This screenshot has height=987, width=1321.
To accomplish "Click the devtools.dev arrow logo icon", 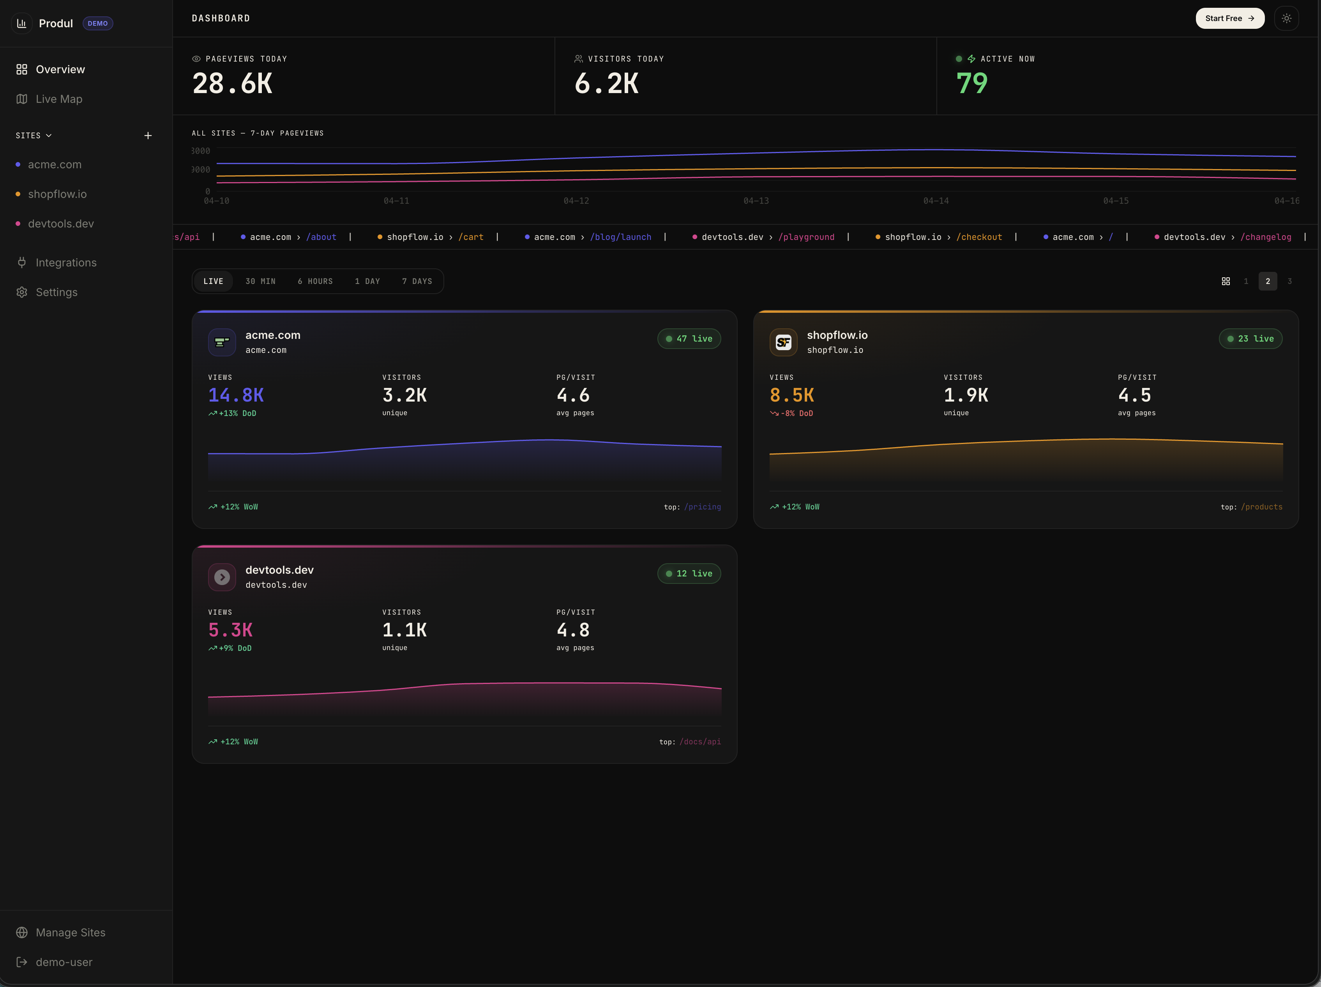I will point(222,577).
